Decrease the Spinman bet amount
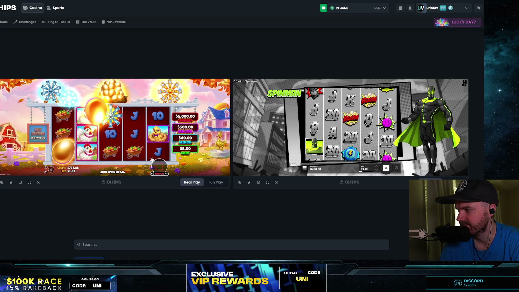The width and height of the screenshot is (519, 292). (x=376, y=170)
